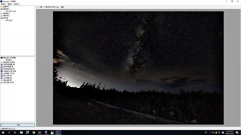This screenshot has width=241, height=135.
Task: Toggle the high dynamic range option
Action: coord(7,67)
